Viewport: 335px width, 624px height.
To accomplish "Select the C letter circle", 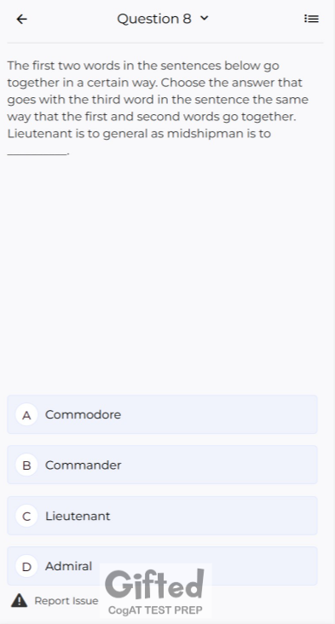I will point(26,516).
